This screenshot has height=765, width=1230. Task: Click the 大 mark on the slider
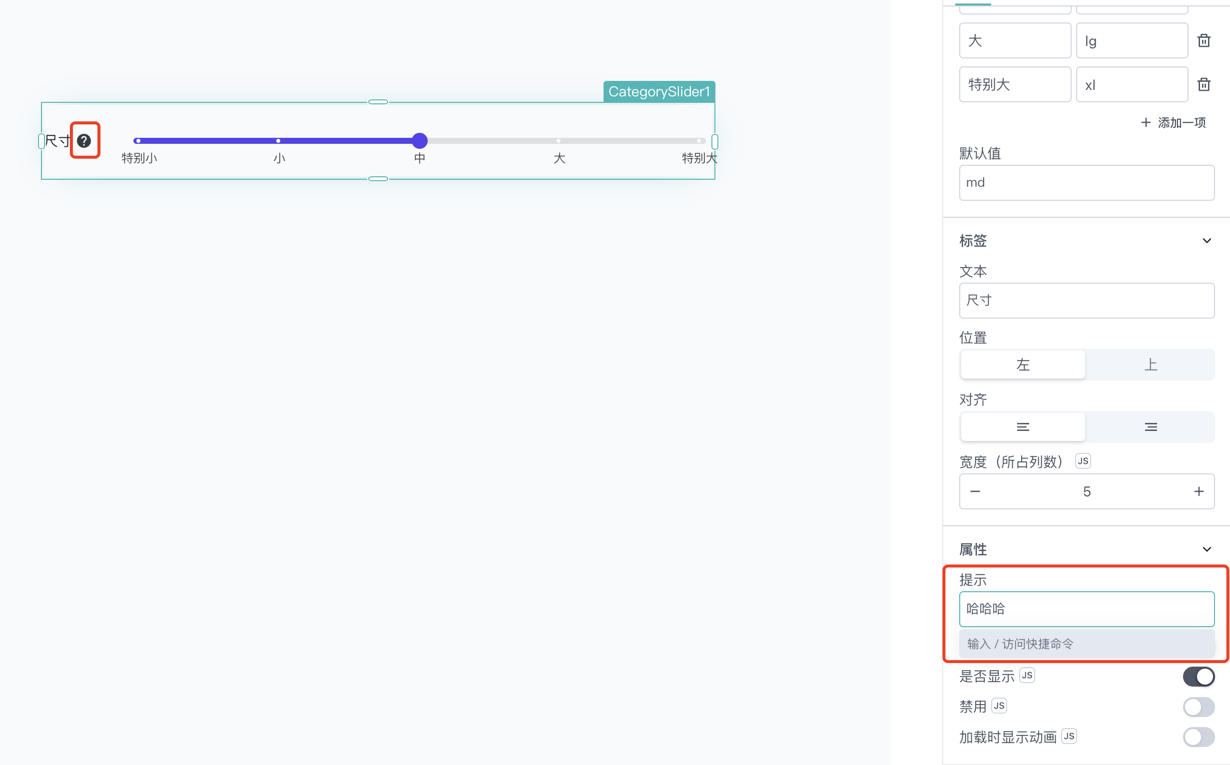coord(559,141)
